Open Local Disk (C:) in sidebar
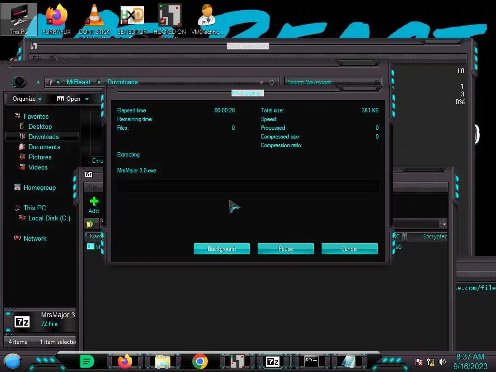496x372 pixels. pyautogui.click(x=49, y=218)
